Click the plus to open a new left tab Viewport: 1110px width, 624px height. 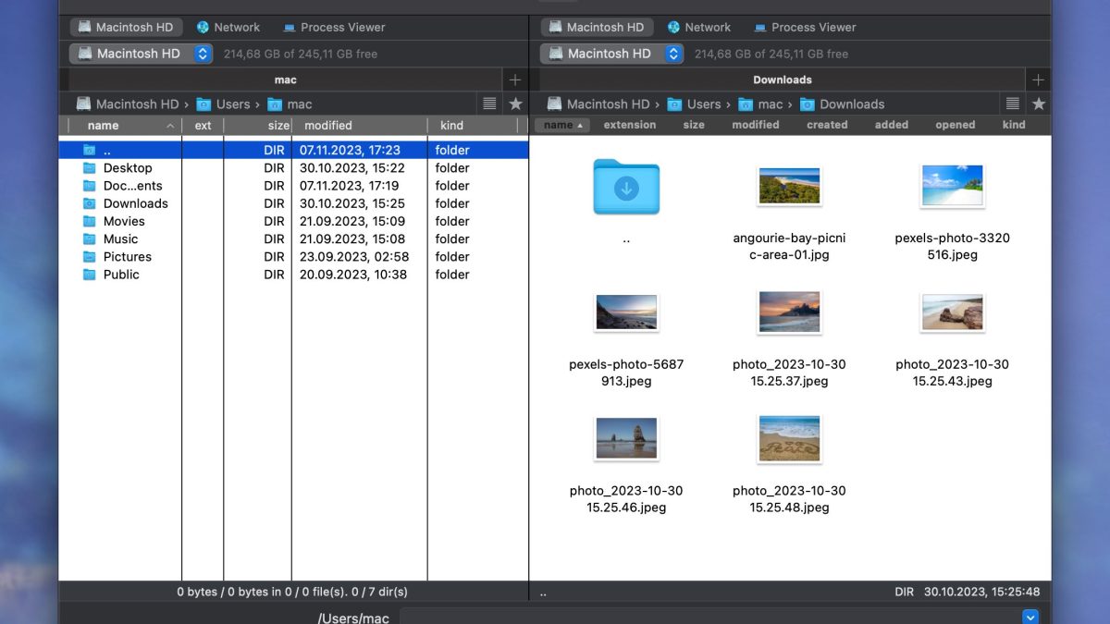point(515,80)
